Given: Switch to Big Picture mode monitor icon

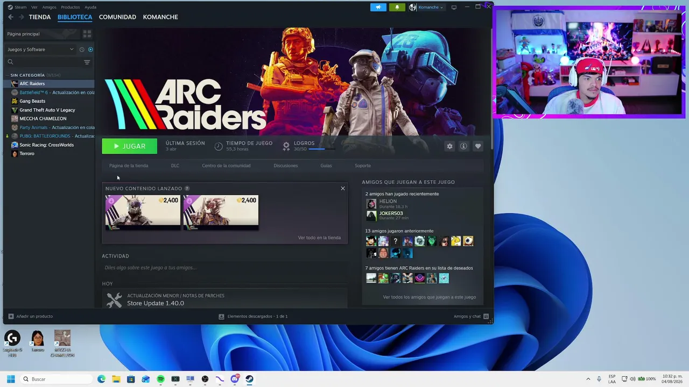Looking at the screenshot, I should (454, 7).
